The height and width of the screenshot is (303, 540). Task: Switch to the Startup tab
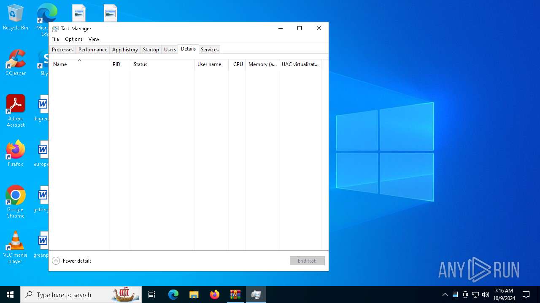(151, 50)
